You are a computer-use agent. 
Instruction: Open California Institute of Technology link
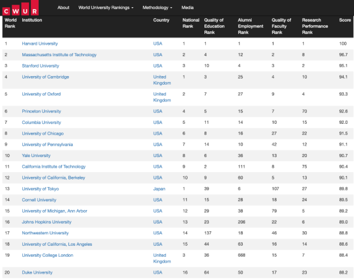[54, 167]
